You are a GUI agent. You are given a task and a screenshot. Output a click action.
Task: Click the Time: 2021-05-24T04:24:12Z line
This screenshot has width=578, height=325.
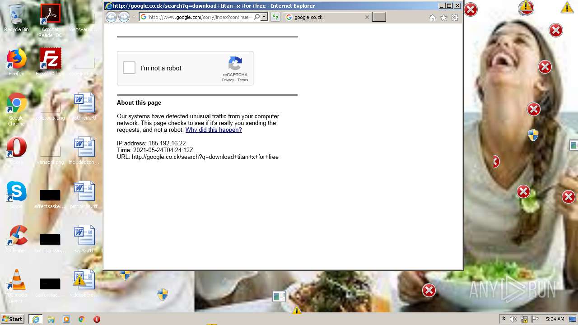click(155, 150)
